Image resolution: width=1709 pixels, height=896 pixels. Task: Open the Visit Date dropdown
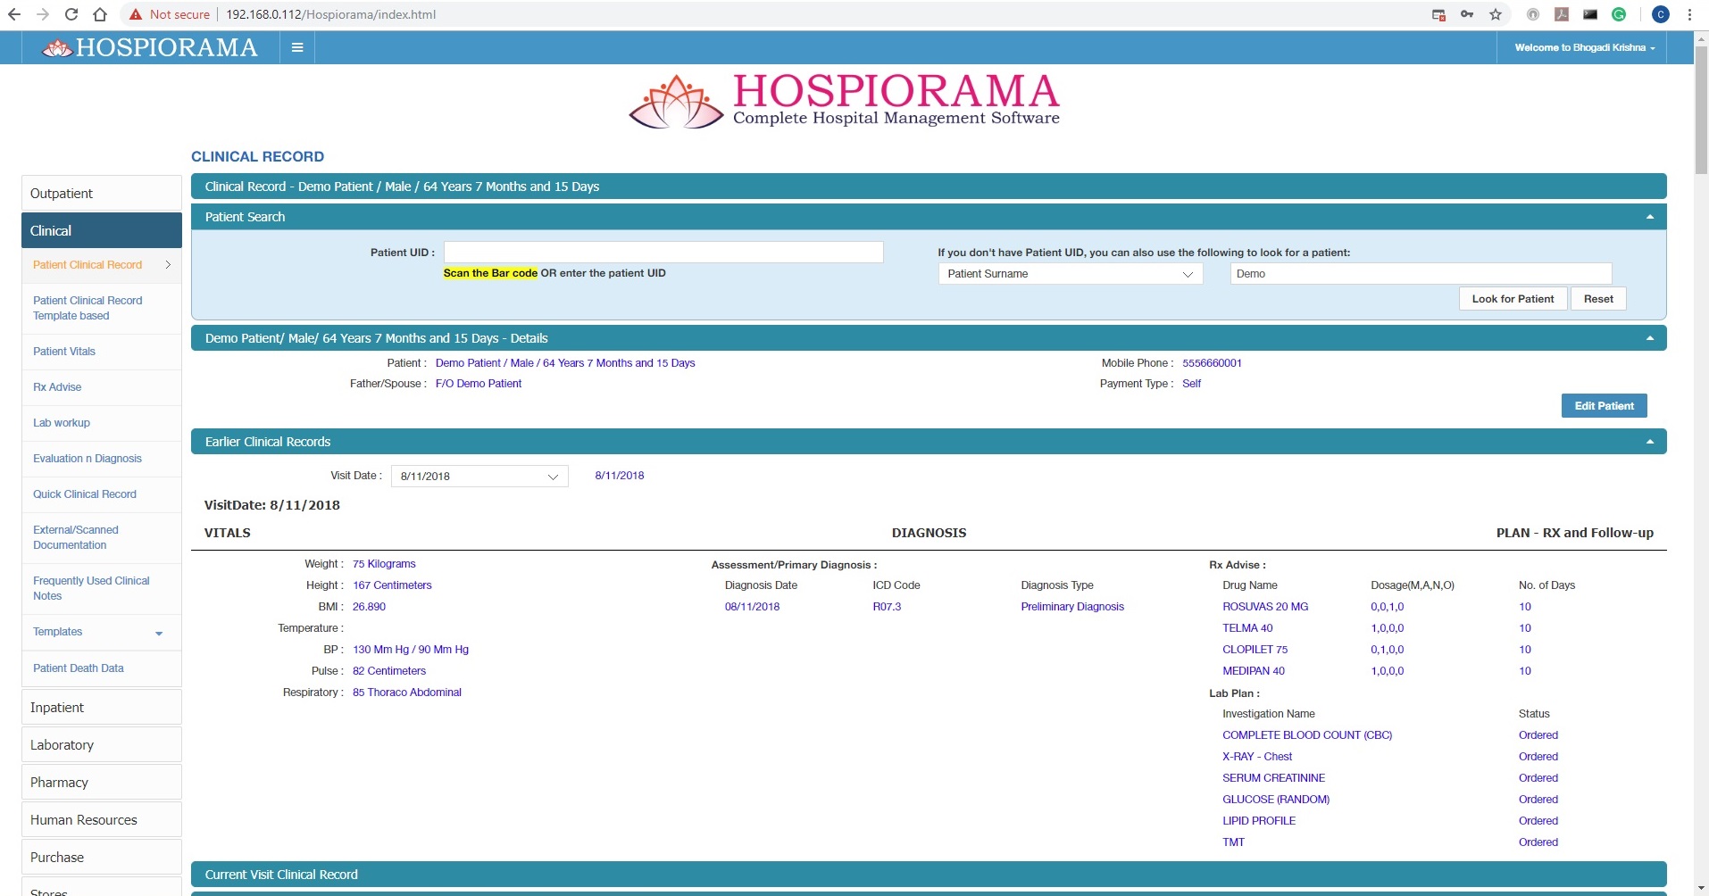pos(479,477)
